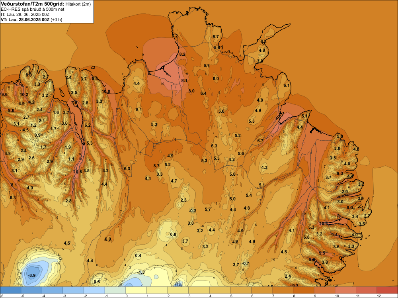This screenshot has width=398, height=298.
Task: Click the '0.8' temperature value
Action: [173, 234]
